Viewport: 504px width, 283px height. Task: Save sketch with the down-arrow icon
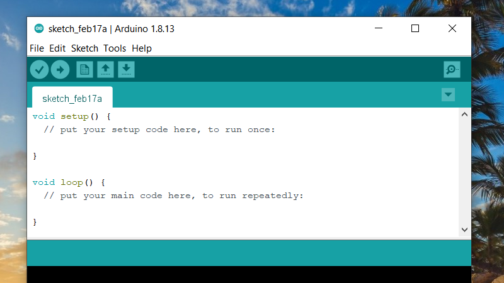tap(126, 70)
